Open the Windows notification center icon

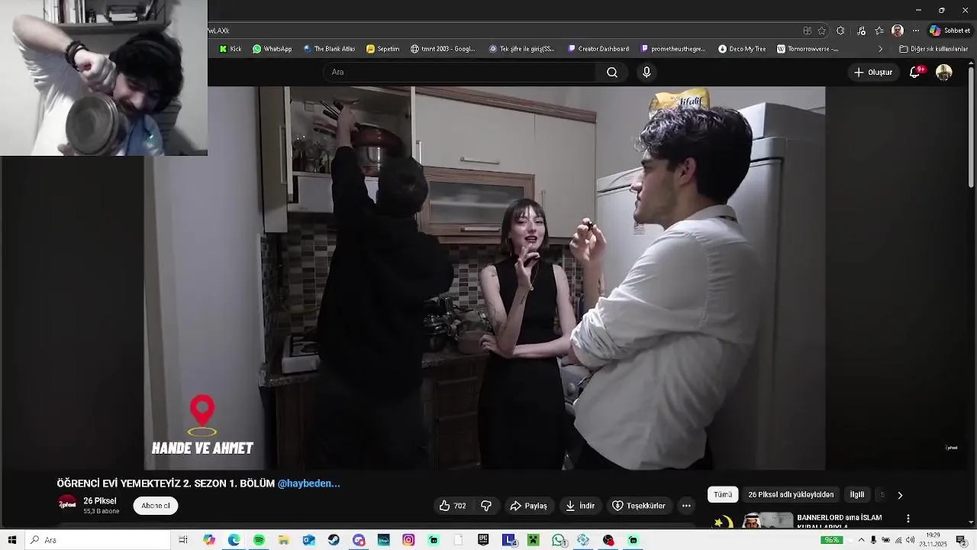(x=961, y=540)
